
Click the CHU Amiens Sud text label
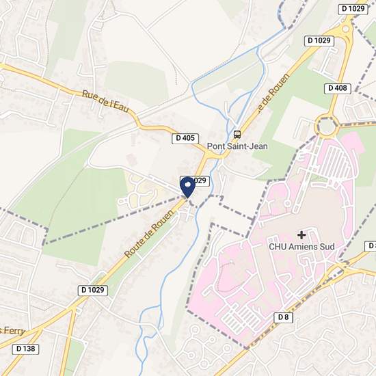tap(301, 247)
